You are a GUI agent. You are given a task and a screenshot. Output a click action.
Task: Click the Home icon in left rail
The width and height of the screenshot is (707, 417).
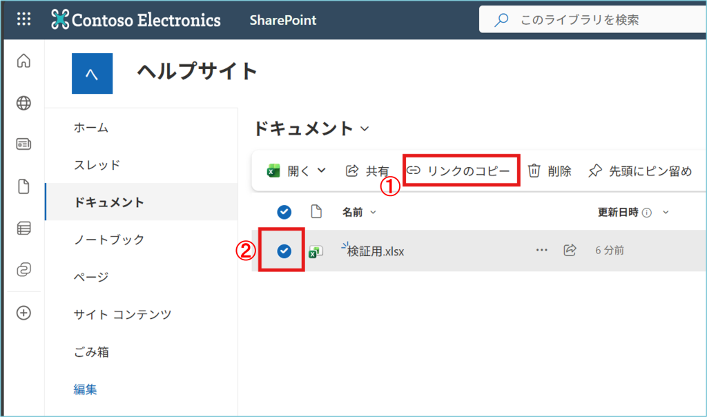23,61
